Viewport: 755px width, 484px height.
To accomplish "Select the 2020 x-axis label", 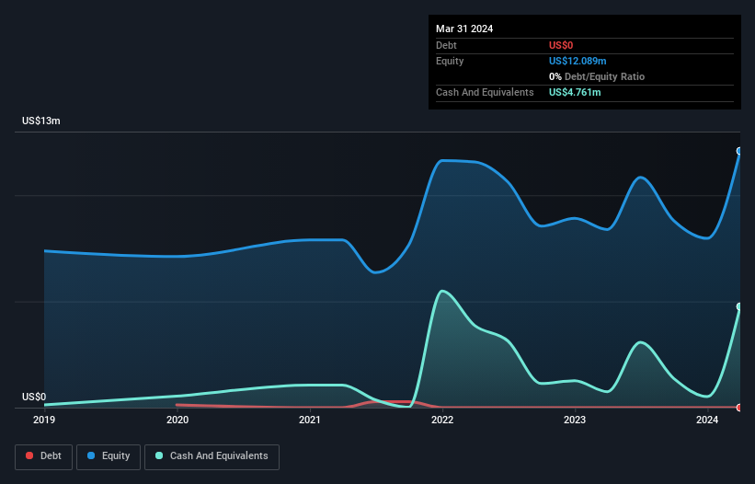I will tap(177, 420).
